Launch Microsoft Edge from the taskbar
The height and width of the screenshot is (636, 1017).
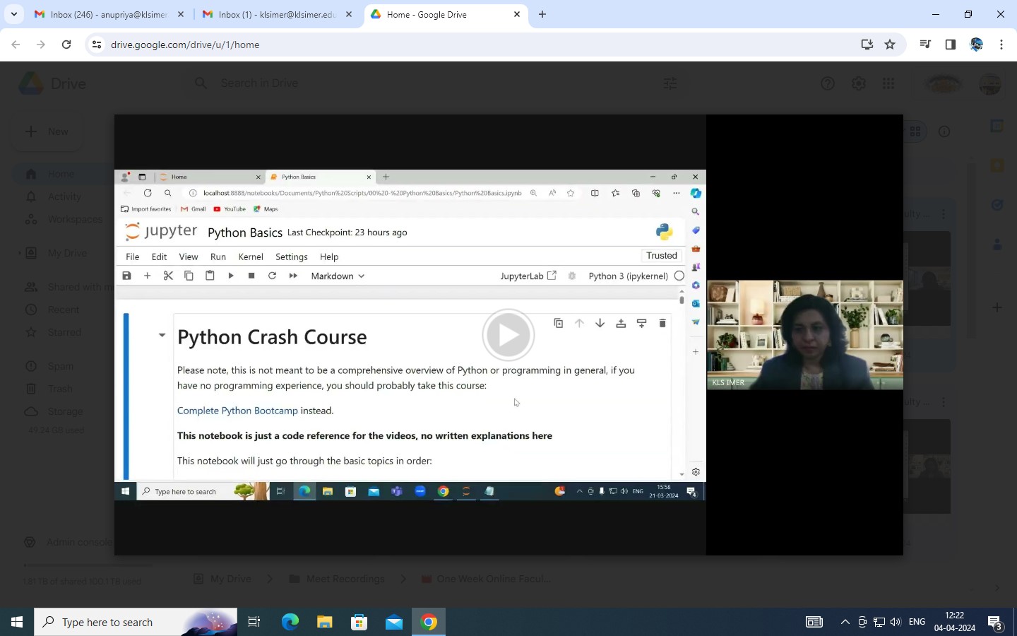click(290, 622)
